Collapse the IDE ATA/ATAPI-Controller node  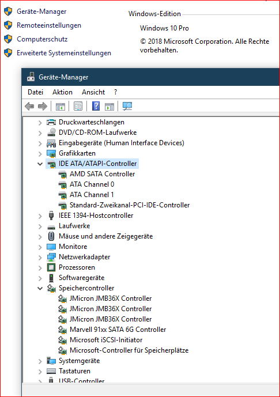[x=40, y=164]
